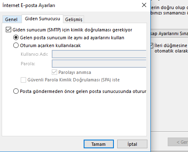
Task: Click the Parola label text
Action: coord(28,64)
